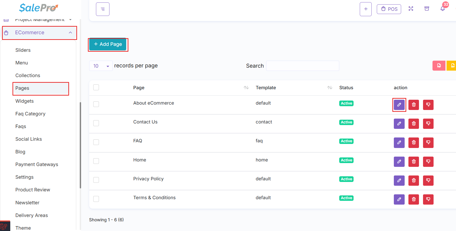
Task: Open the Delivery Areas menu item
Action: (32, 215)
